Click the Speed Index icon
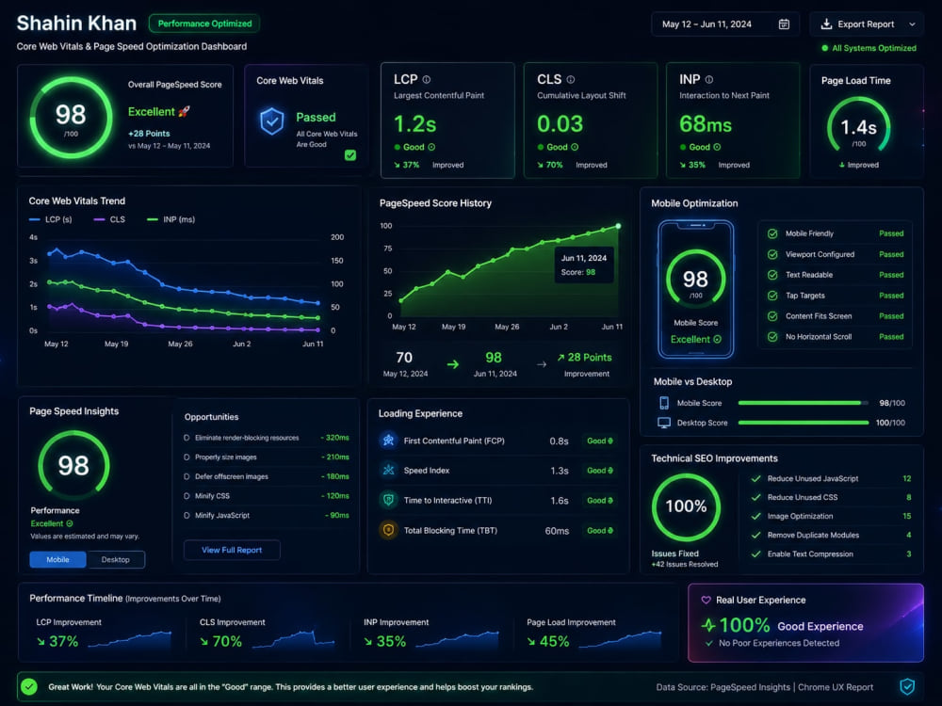The width and height of the screenshot is (942, 706). tap(389, 470)
